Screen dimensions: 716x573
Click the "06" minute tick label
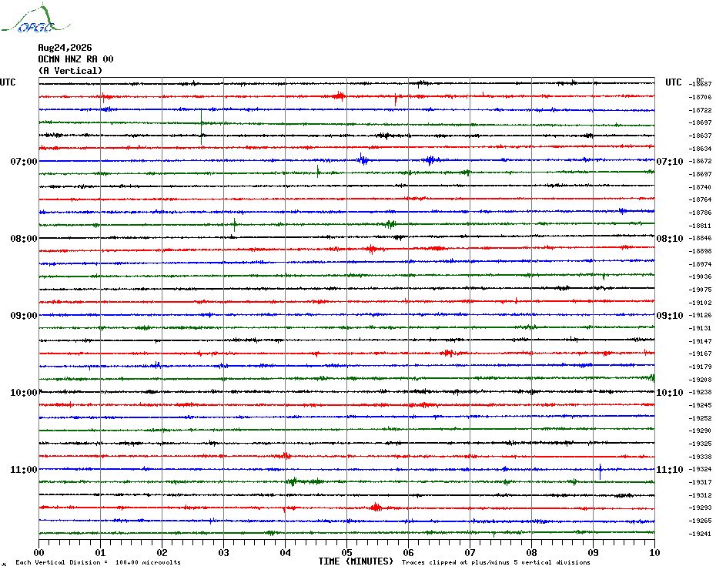click(409, 553)
